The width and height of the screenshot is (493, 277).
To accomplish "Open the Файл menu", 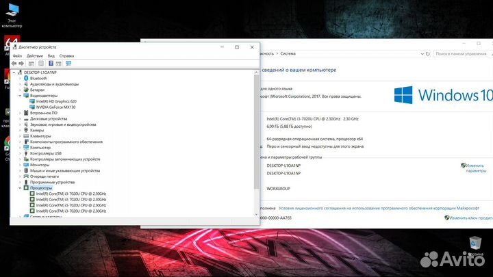I will coord(17,56).
